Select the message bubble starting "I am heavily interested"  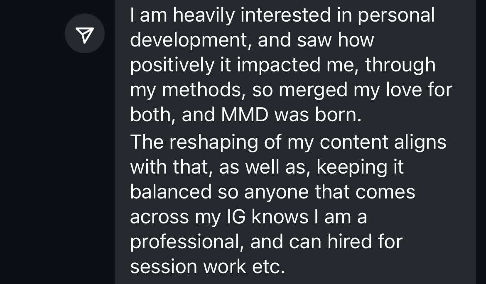click(x=295, y=142)
